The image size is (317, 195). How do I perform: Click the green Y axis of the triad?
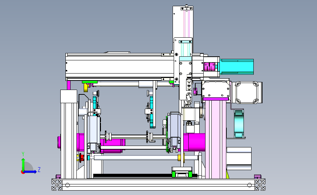click(23, 164)
